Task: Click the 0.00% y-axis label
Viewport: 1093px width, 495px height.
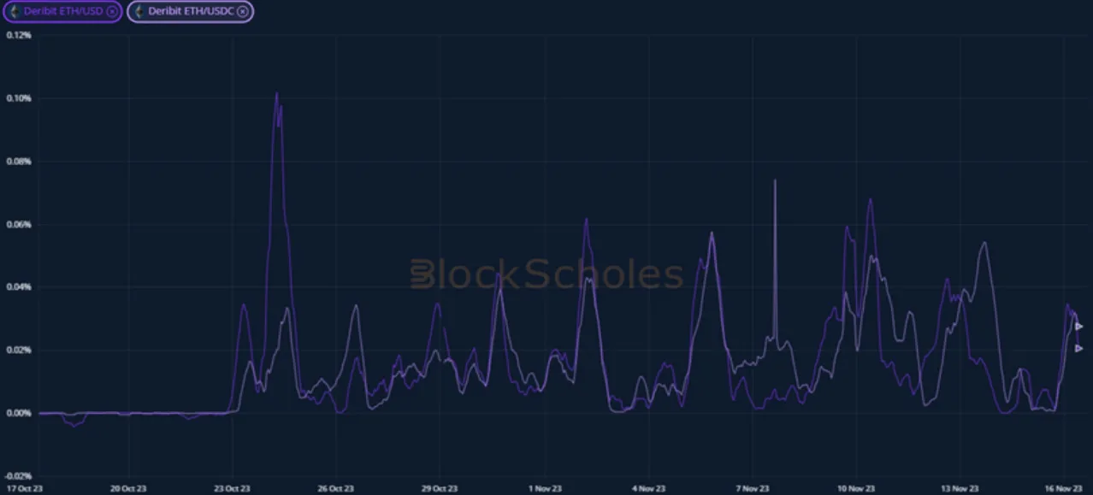Action: (x=18, y=413)
